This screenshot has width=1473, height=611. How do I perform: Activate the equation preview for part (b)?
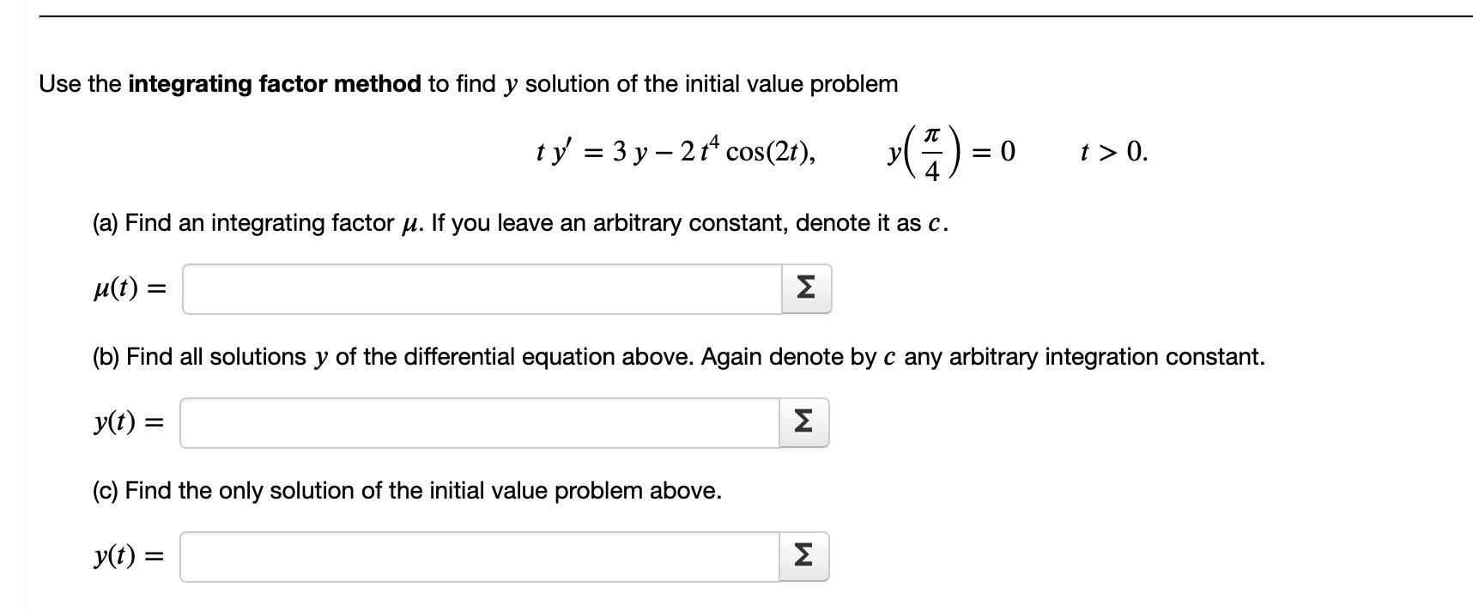click(x=803, y=421)
